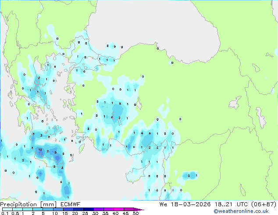Image resolution: width=278 pixels, height=215 pixels.
Task: Pick the 45 to 50 mm legend swatch
Action: [x=129, y=209]
